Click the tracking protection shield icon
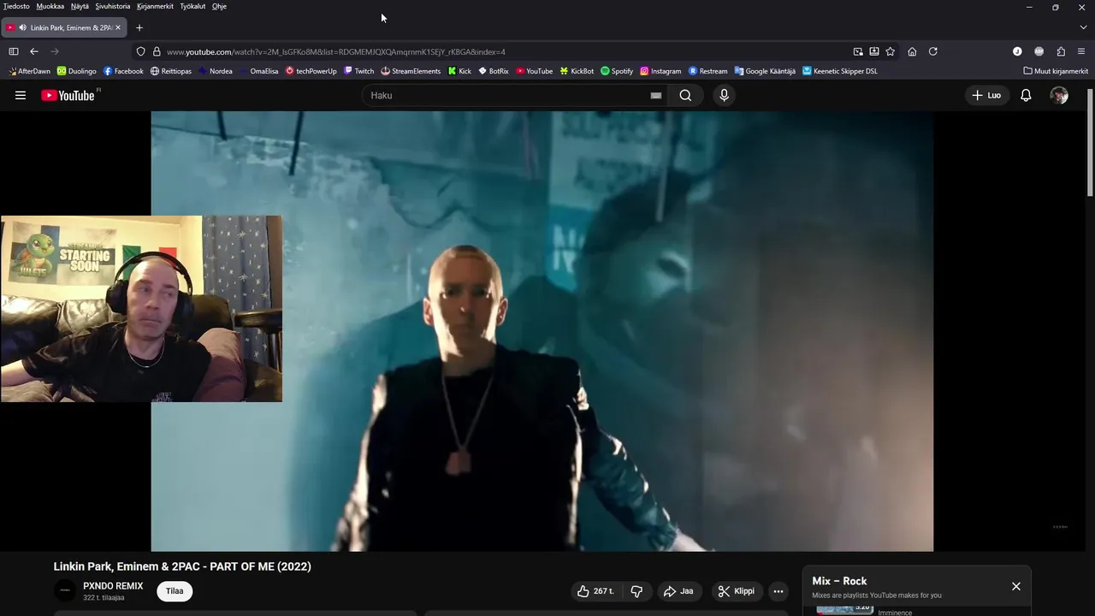Viewport: 1095px width, 616px height. (141, 51)
